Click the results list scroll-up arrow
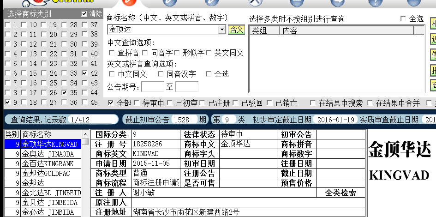 click(85, 134)
